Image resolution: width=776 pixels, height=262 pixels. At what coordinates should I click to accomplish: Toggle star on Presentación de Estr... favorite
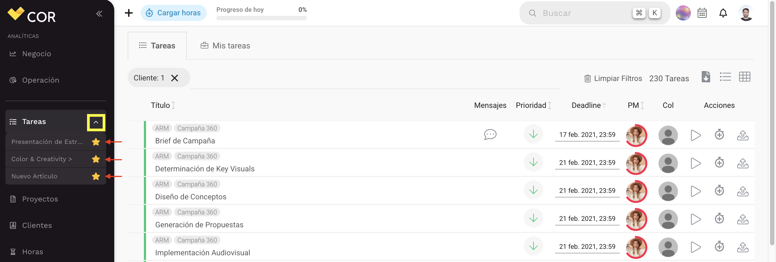[96, 142]
